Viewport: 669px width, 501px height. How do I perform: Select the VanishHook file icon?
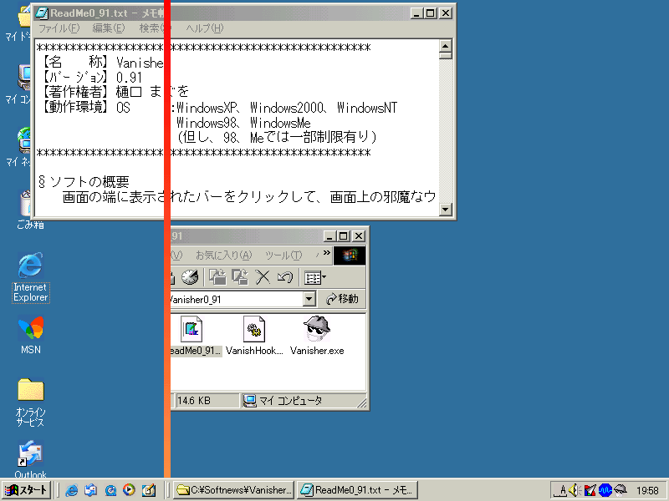click(x=254, y=330)
